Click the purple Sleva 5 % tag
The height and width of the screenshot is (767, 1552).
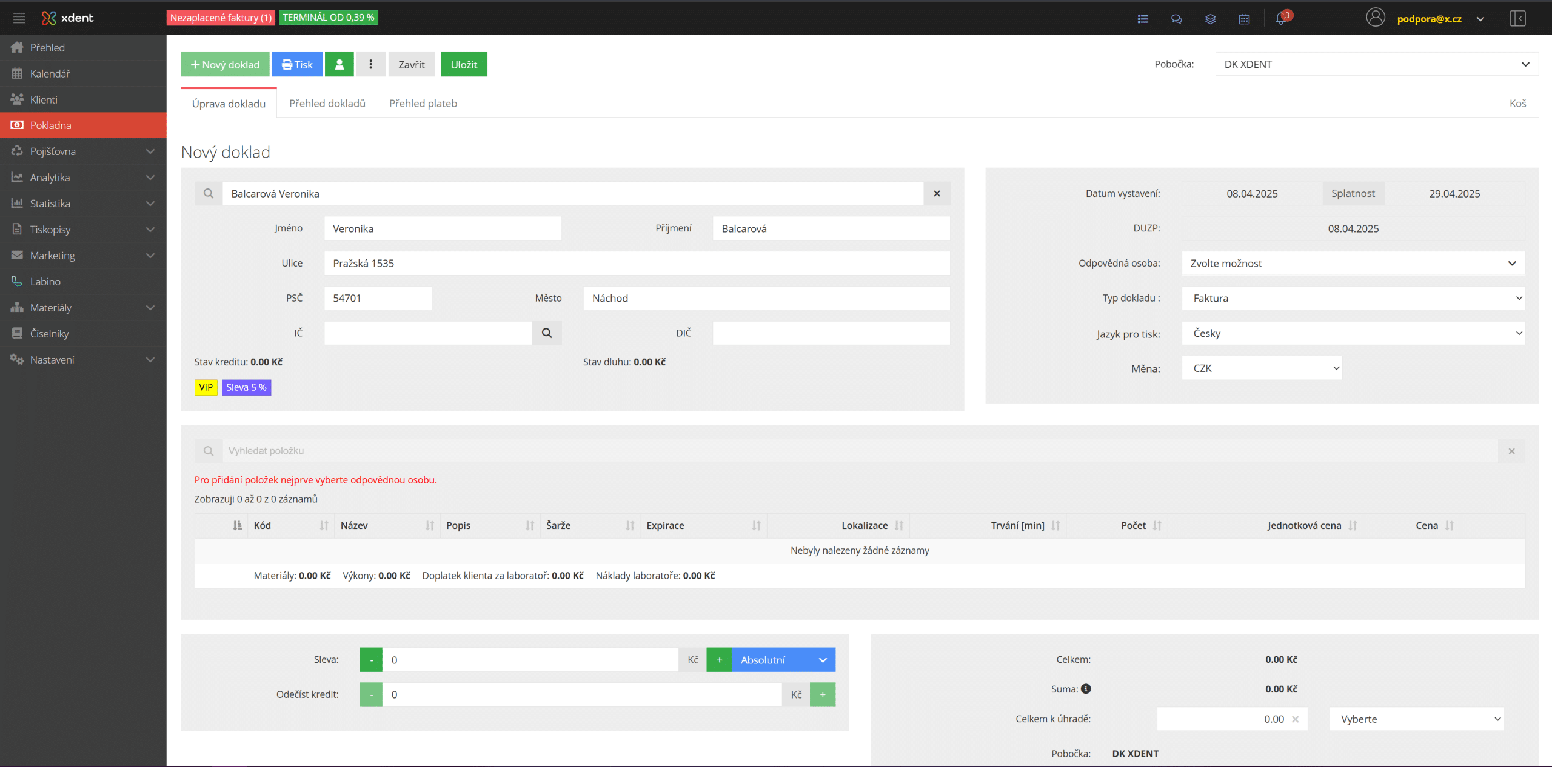coord(246,387)
